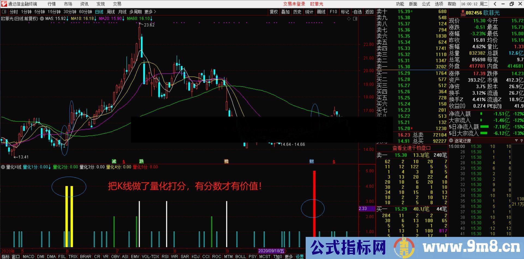Click the -自选 remove watchlist button

pyautogui.click(x=357, y=12)
